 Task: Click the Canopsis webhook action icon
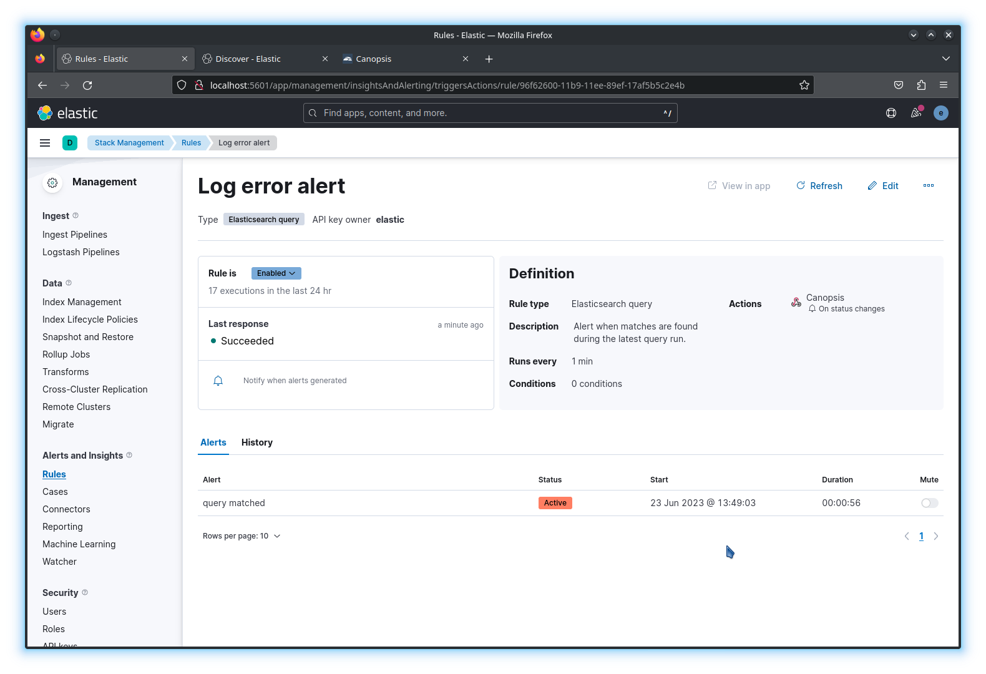pos(796,302)
